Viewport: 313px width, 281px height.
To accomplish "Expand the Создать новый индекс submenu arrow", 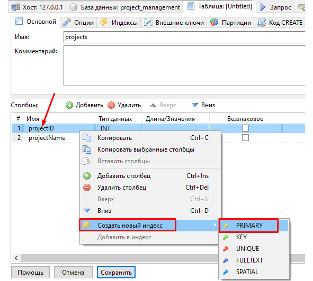I will pos(215,225).
